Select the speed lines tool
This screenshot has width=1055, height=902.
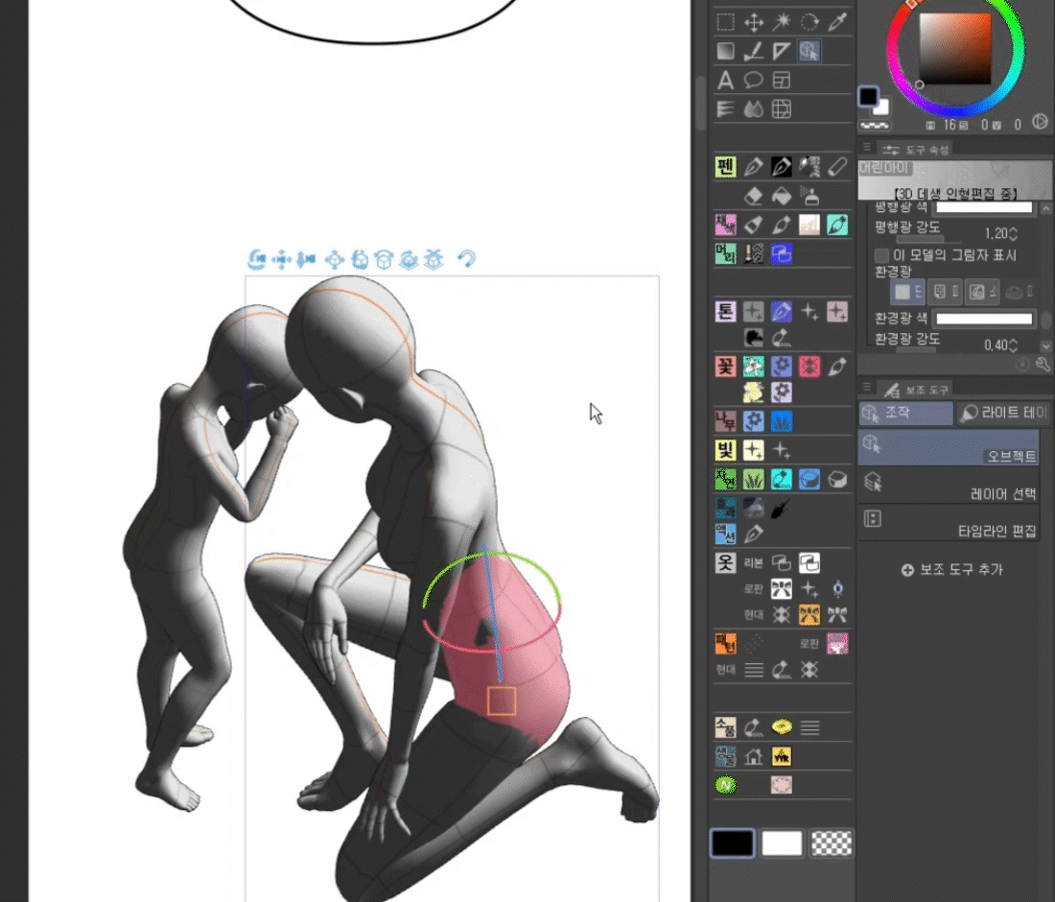coord(725,109)
